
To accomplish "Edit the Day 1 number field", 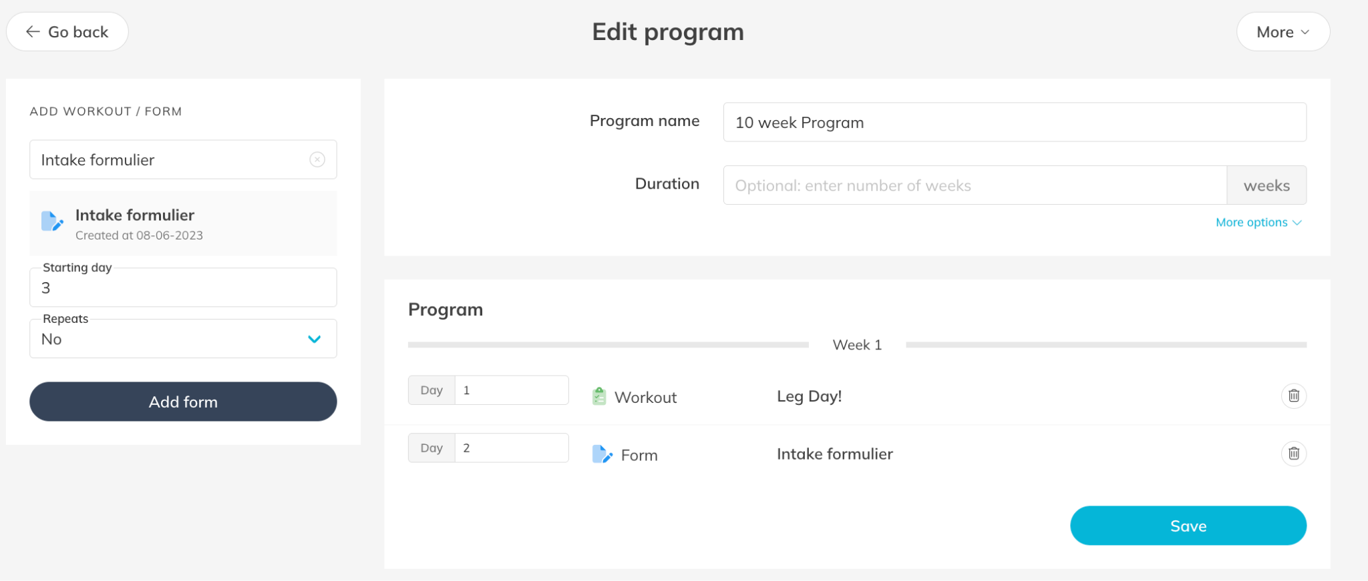I will coord(511,390).
